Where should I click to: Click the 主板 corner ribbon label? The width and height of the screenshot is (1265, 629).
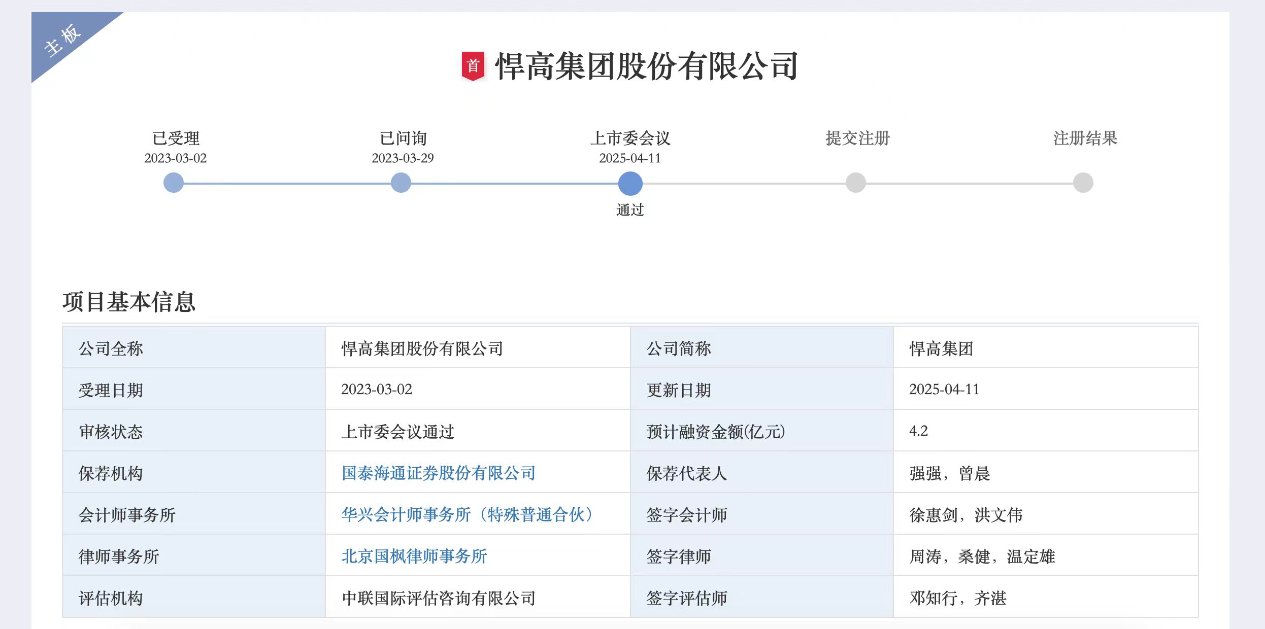coord(62,40)
